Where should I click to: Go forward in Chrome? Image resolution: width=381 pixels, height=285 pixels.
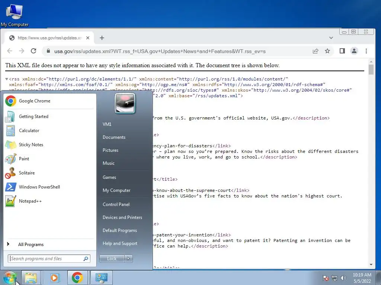[x=22, y=51]
